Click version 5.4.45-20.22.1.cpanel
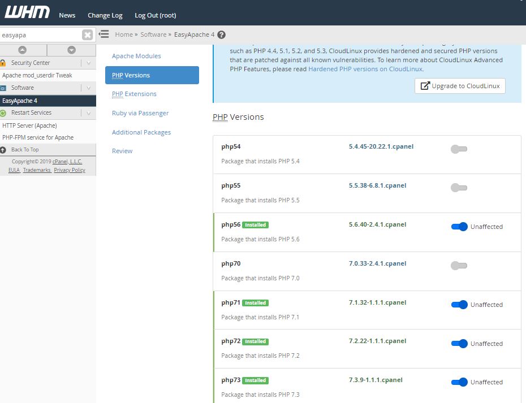Screen dimensions: 526x403 pyautogui.click(x=381, y=146)
